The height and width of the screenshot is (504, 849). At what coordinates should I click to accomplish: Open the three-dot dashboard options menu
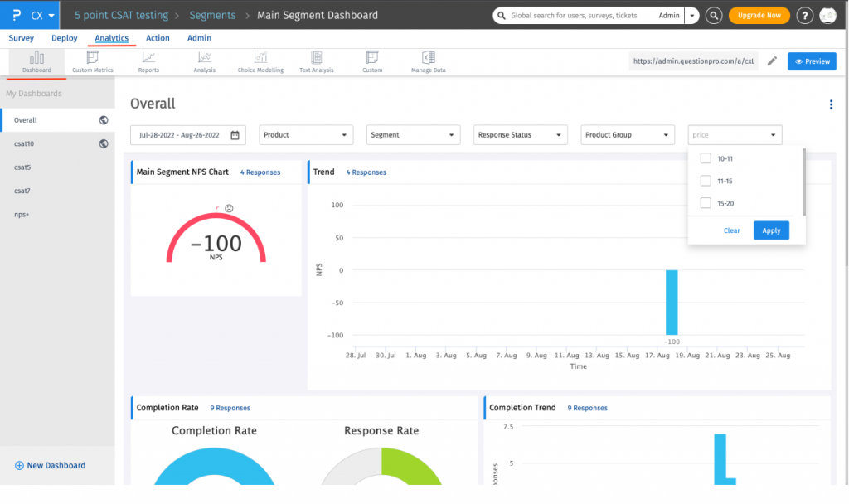click(x=831, y=104)
